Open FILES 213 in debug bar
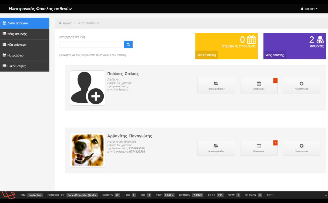This screenshot has height=203, width=328. 216,195
